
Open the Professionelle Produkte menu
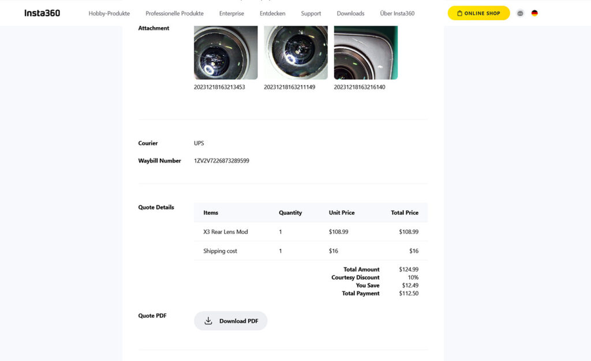click(174, 13)
